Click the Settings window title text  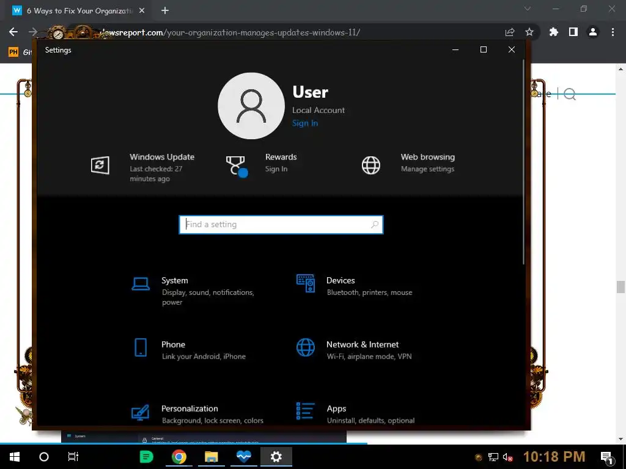[x=58, y=50]
